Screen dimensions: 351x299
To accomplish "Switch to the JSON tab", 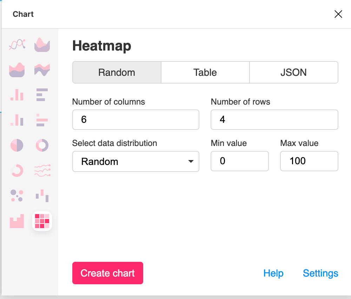I will (293, 72).
